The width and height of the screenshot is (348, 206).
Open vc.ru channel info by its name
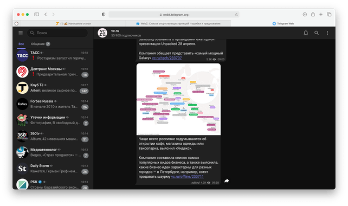[115, 31]
